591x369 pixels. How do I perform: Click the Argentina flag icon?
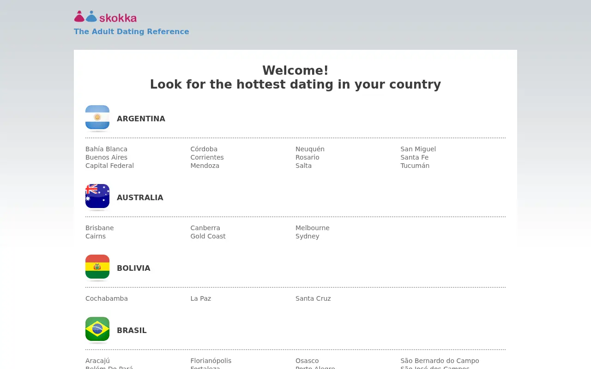(x=97, y=118)
